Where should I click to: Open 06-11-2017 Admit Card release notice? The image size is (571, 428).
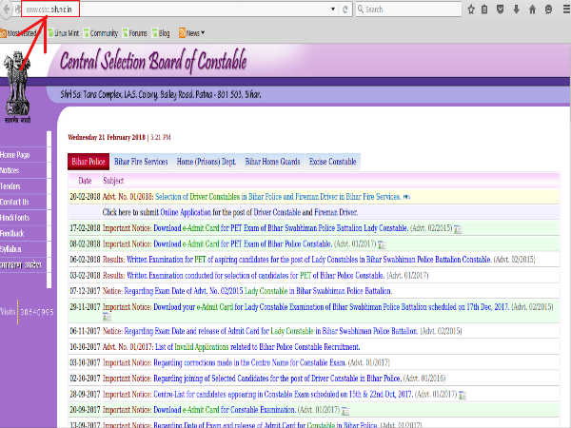point(271,331)
